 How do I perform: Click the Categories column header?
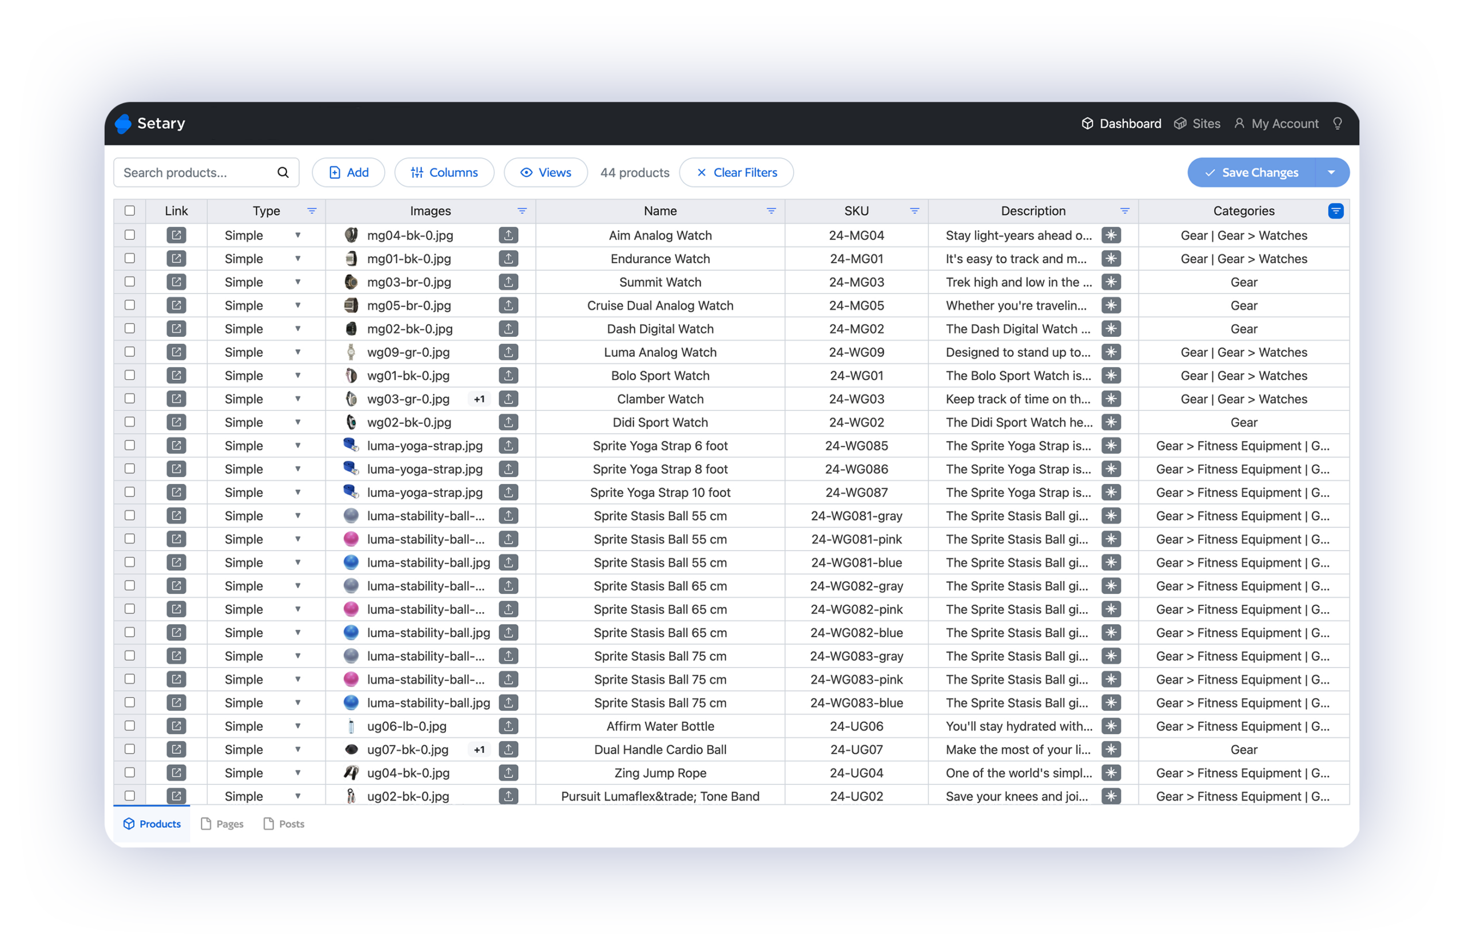[x=1243, y=211]
